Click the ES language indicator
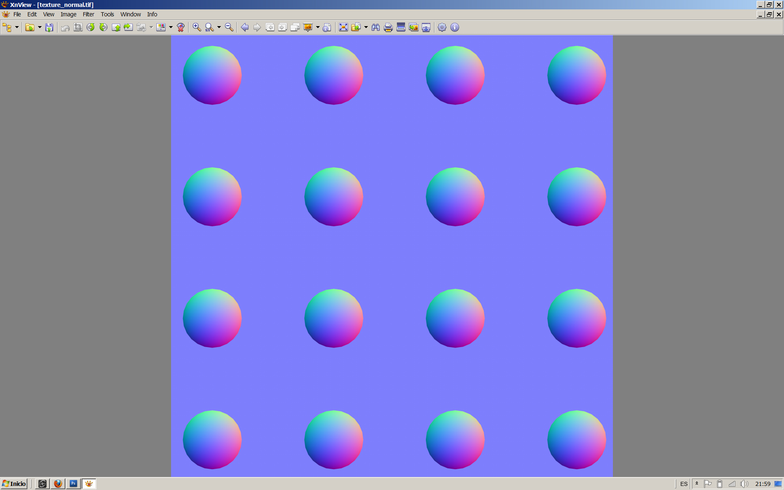This screenshot has width=784, height=490. (x=684, y=484)
